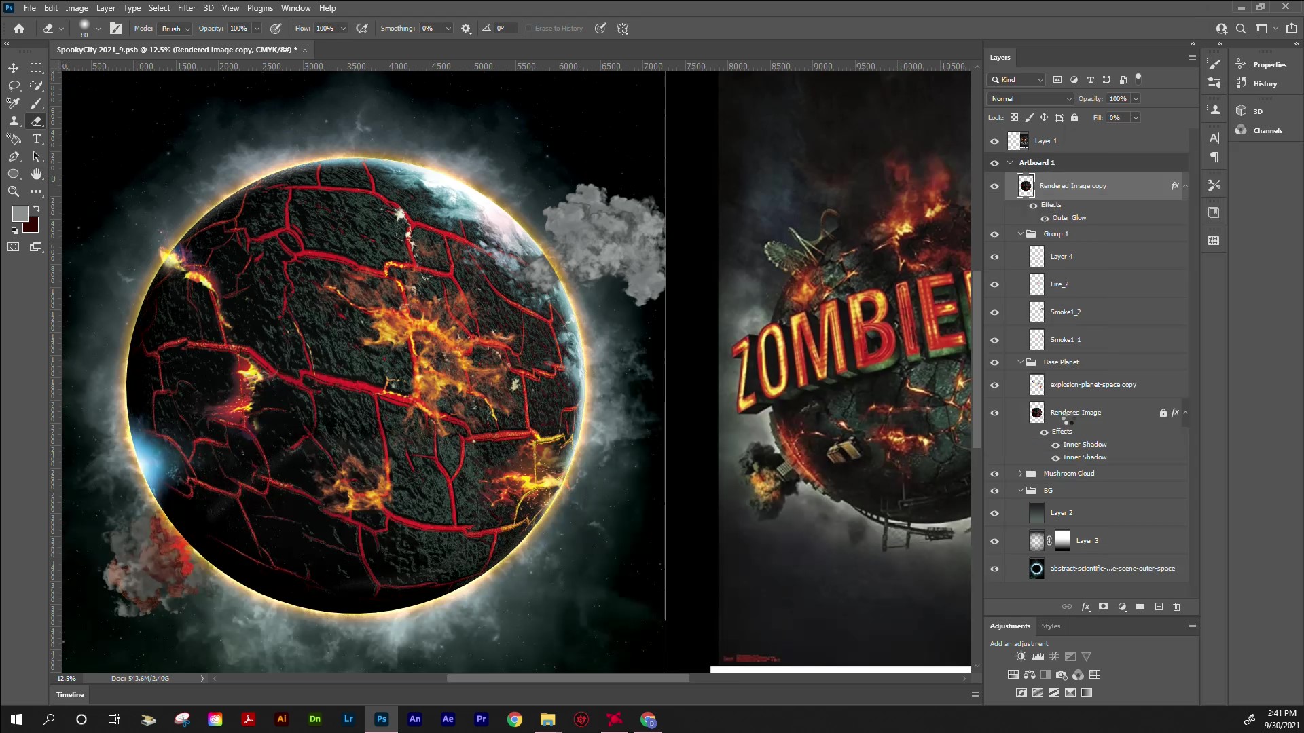Click the layer Fill percentage field
The image size is (1304, 733).
[1118, 118]
